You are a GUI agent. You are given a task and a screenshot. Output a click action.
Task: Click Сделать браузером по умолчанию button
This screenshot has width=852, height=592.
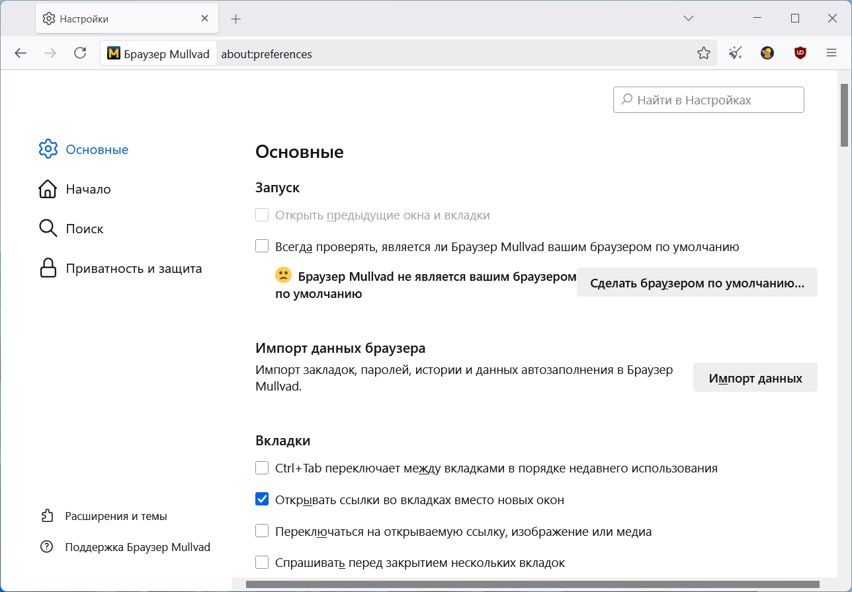[x=697, y=283]
